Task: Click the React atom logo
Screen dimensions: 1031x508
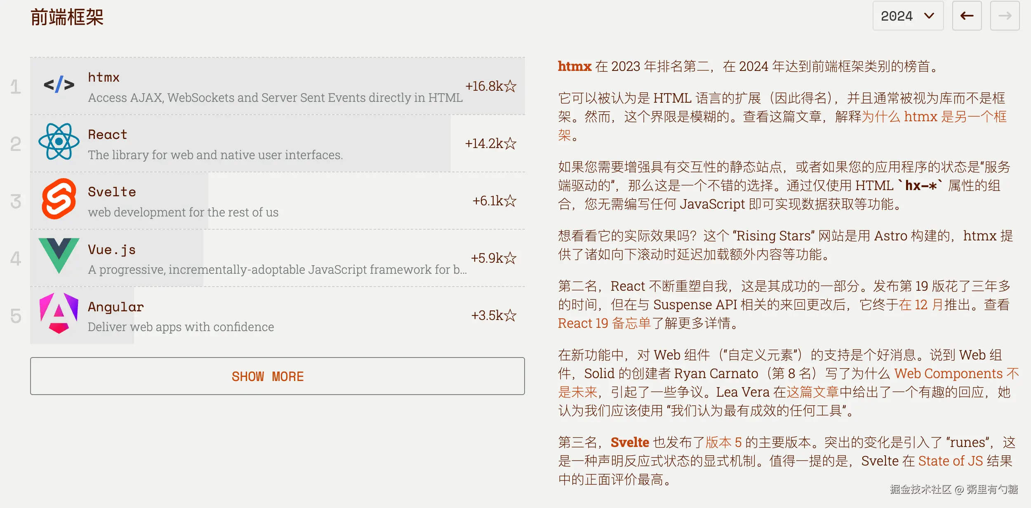Action: pos(59,142)
